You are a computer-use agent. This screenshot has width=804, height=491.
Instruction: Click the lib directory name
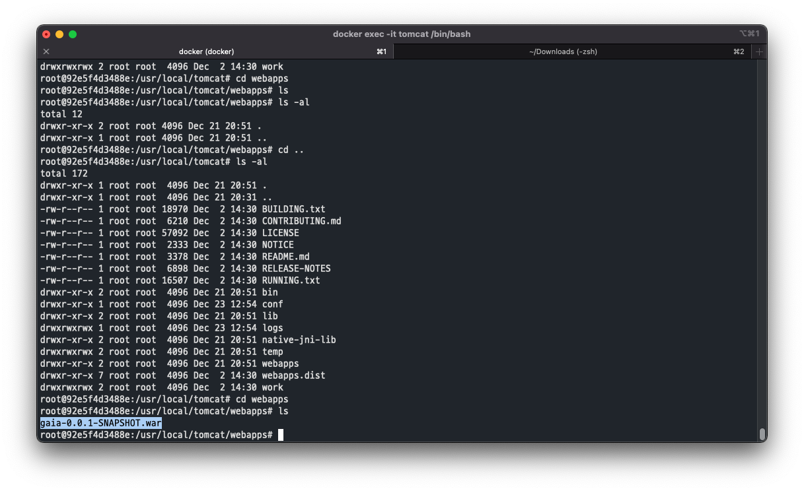pos(270,316)
